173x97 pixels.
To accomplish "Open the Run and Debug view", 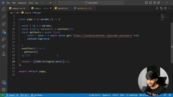I will point(4,39).
